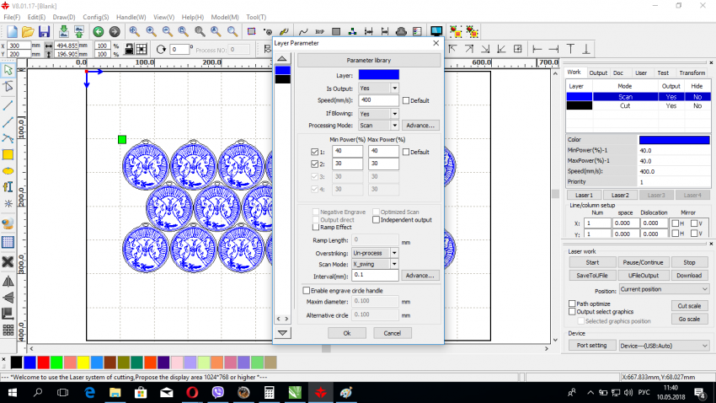This screenshot has height=403, width=716.
Task: Enable Path optimize checkbox
Action: tap(572, 304)
